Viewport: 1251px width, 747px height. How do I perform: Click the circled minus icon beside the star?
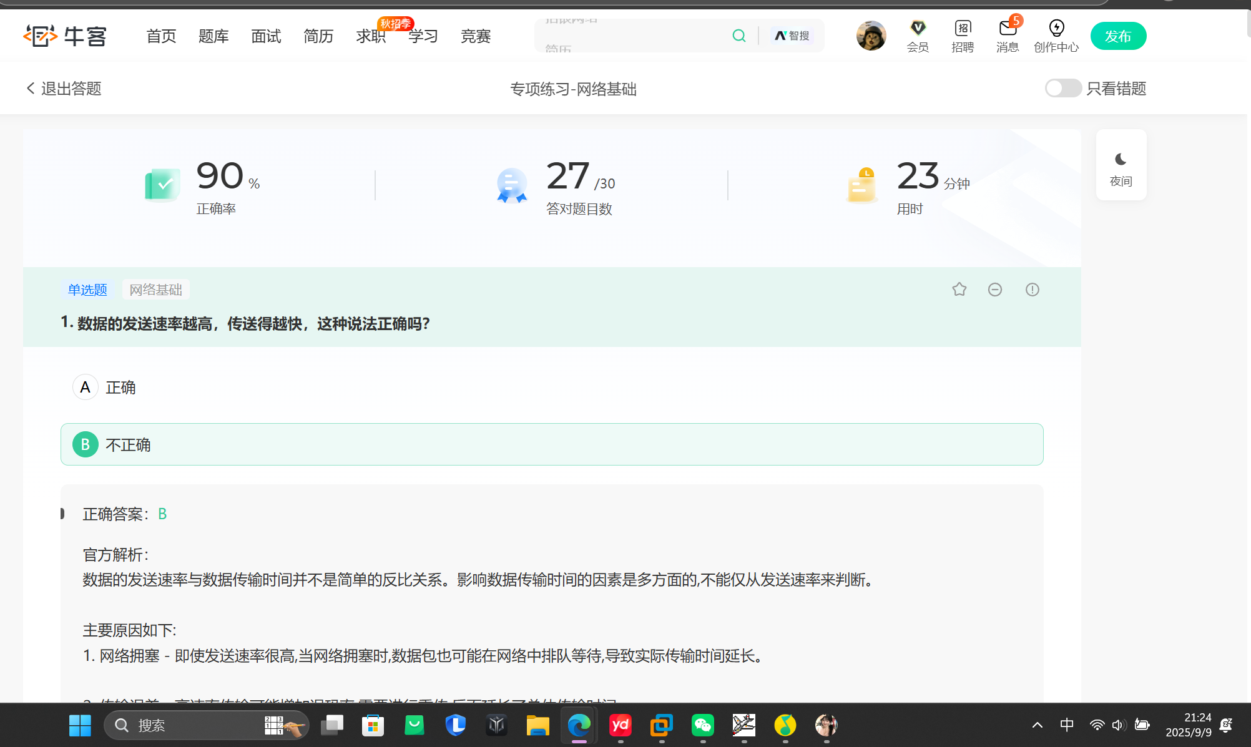pos(995,289)
